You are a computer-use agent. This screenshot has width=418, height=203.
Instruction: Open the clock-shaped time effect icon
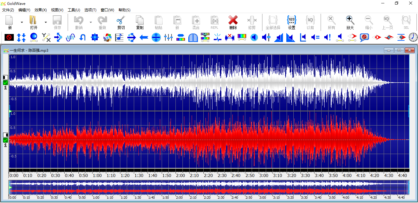[x=413, y=38]
